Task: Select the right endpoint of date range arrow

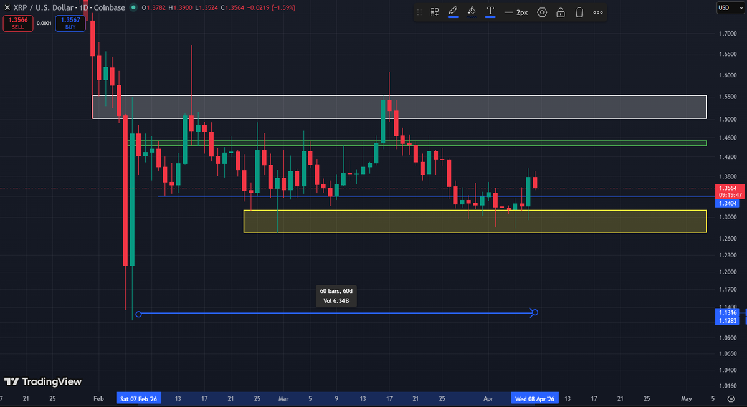Action: (535, 313)
